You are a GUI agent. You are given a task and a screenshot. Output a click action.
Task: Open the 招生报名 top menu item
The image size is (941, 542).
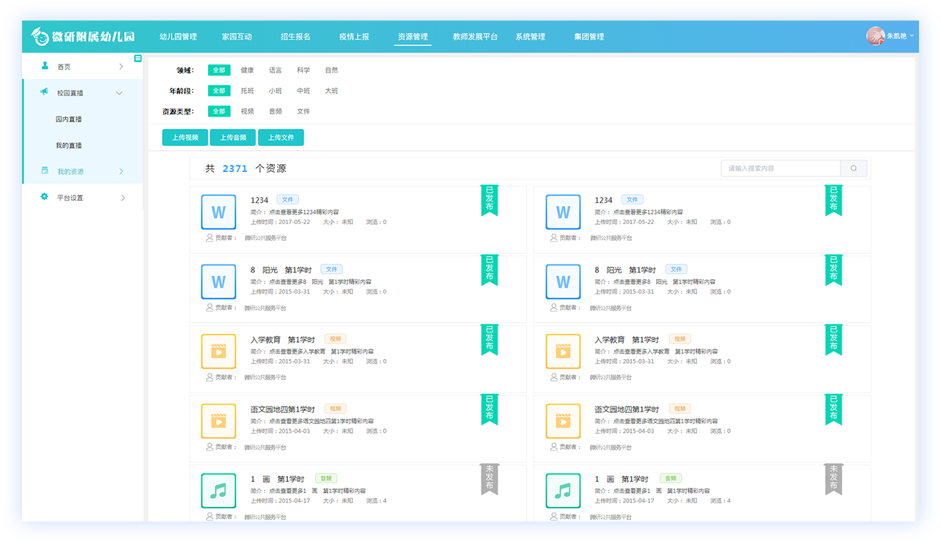(x=295, y=37)
